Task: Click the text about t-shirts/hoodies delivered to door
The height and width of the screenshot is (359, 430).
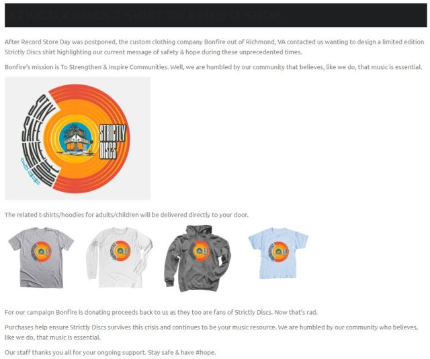Action: pos(126,215)
